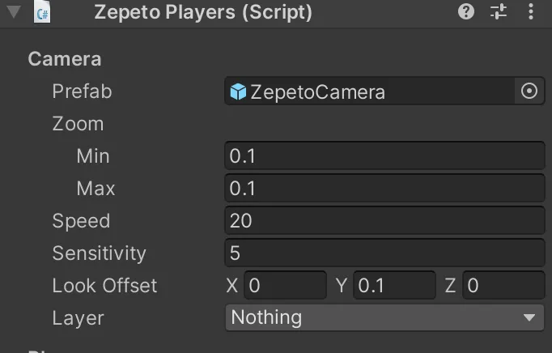Click the Speed property label
The image size is (552, 353).
point(81,221)
